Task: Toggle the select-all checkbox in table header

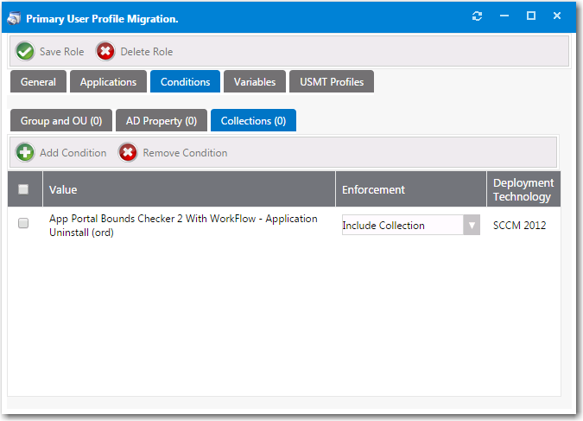Action: pos(23,189)
